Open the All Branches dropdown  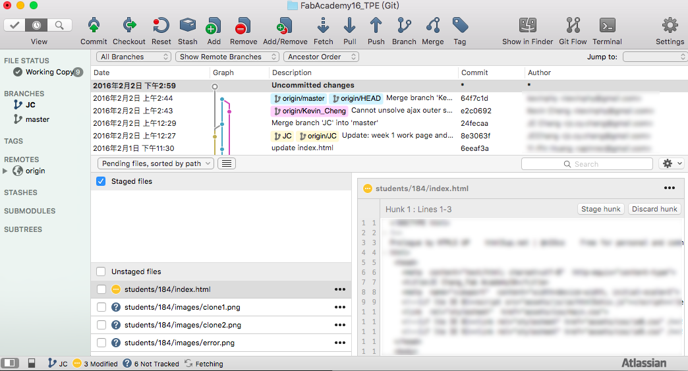pyautogui.click(x=133, y=57)
